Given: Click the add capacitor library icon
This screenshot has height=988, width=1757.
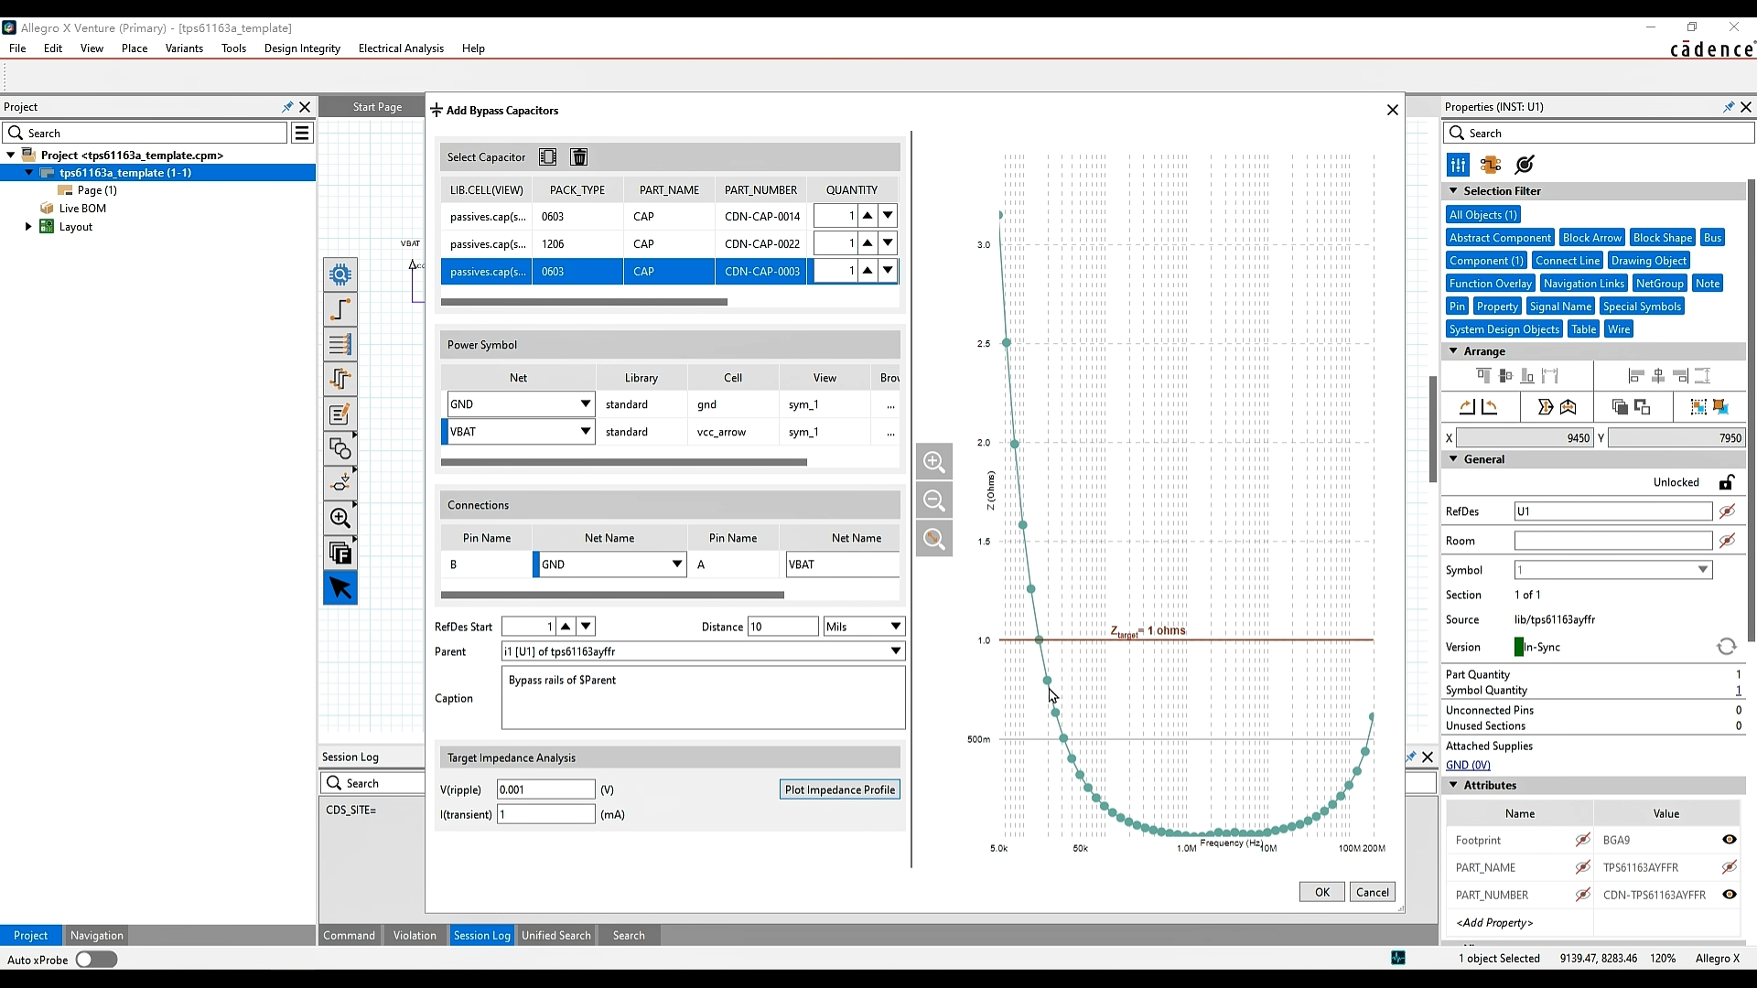Looking at the screenshot, I should tap(547, 157).
